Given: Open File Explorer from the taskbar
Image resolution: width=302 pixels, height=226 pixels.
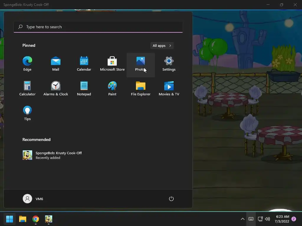Looking at the screenshot, I should tap(22, 219).
